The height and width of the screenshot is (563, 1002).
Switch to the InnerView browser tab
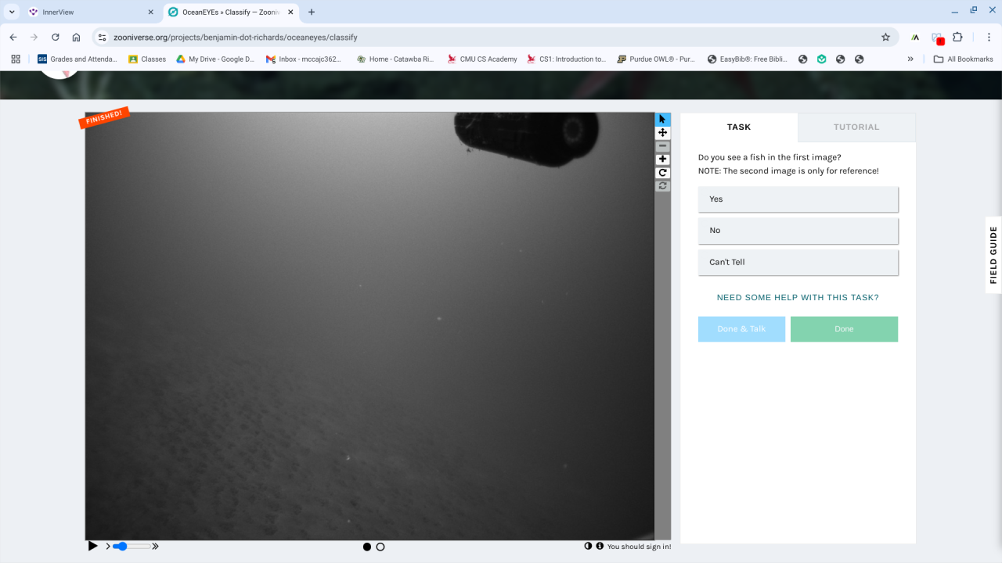90,12
